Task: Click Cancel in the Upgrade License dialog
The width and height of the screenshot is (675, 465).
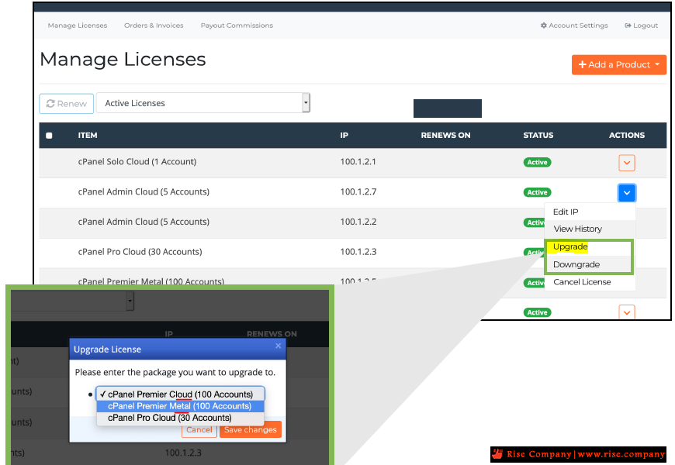Action: coord(199,429)
